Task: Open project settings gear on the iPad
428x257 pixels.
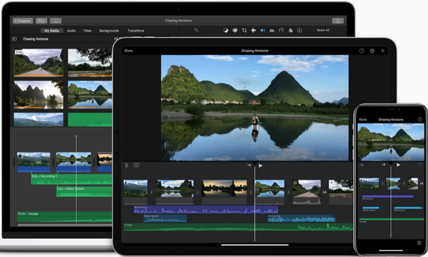Action: pyautogui.click(x=372, y=51)
